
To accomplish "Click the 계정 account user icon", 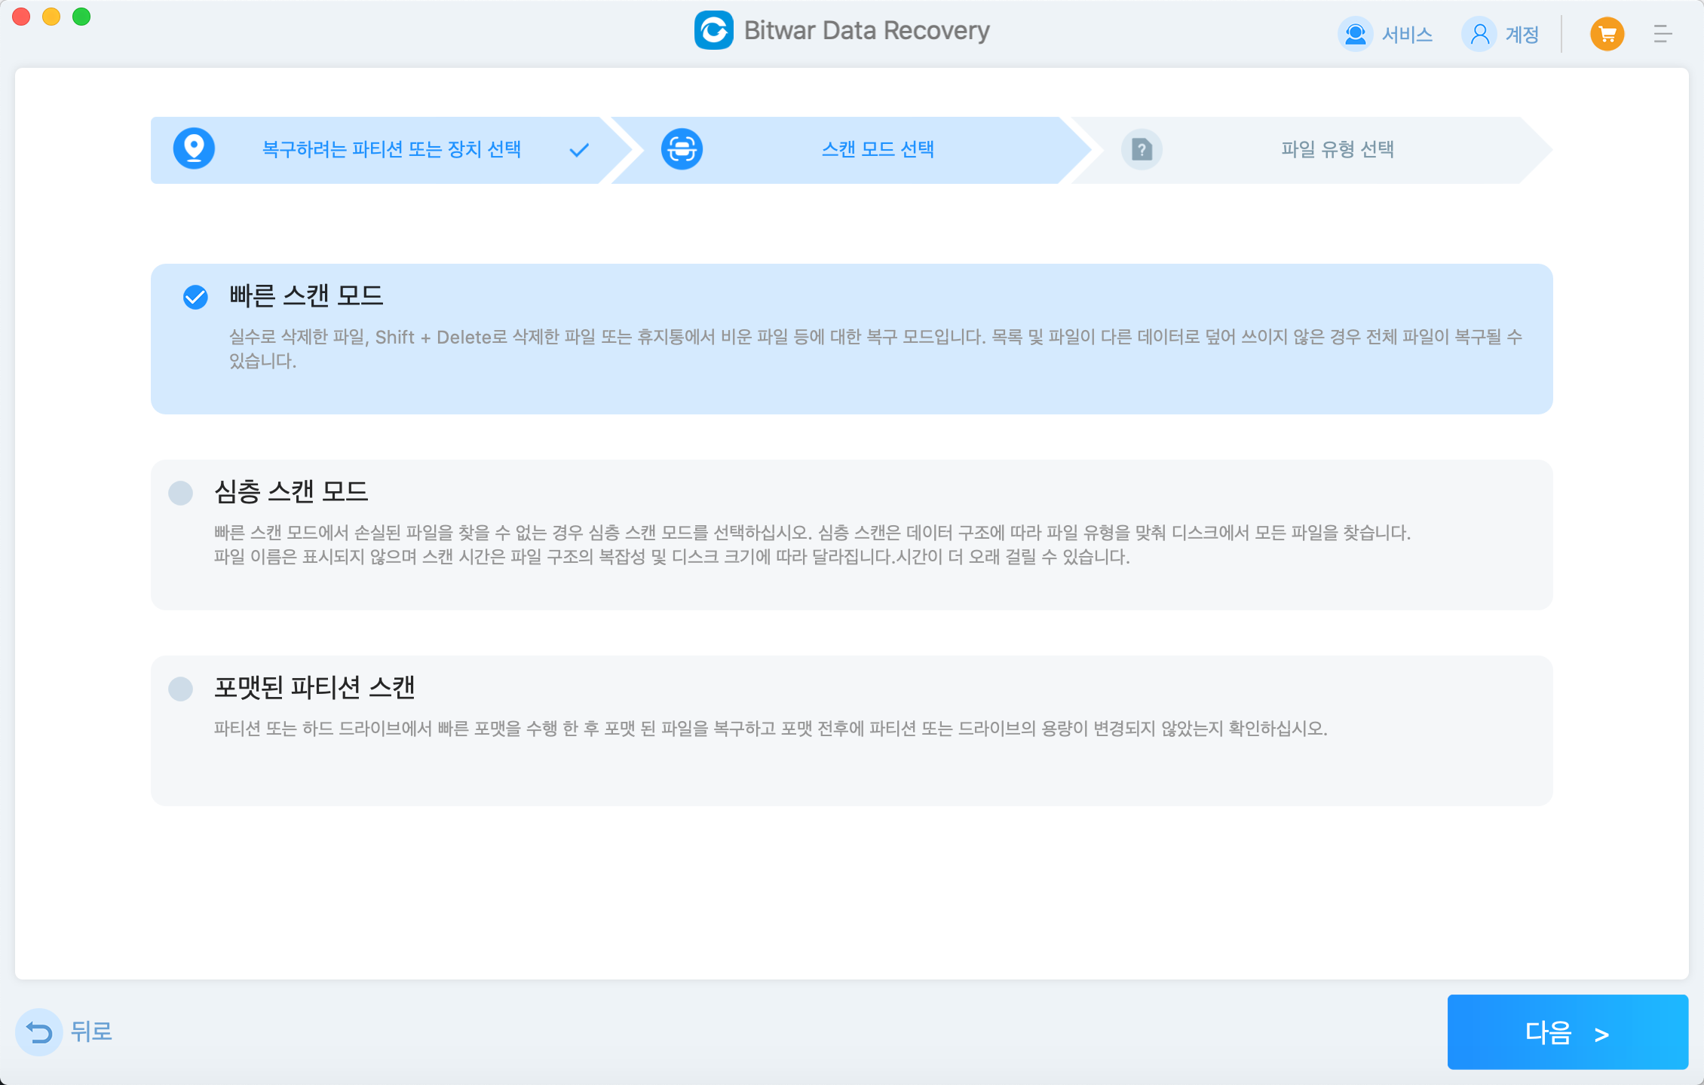I will [1479, 34].
